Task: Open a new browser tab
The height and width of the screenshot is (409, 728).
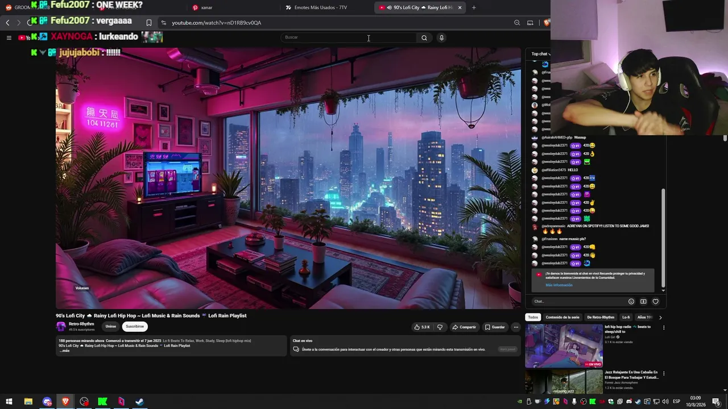Action: (x=474, y=7)
